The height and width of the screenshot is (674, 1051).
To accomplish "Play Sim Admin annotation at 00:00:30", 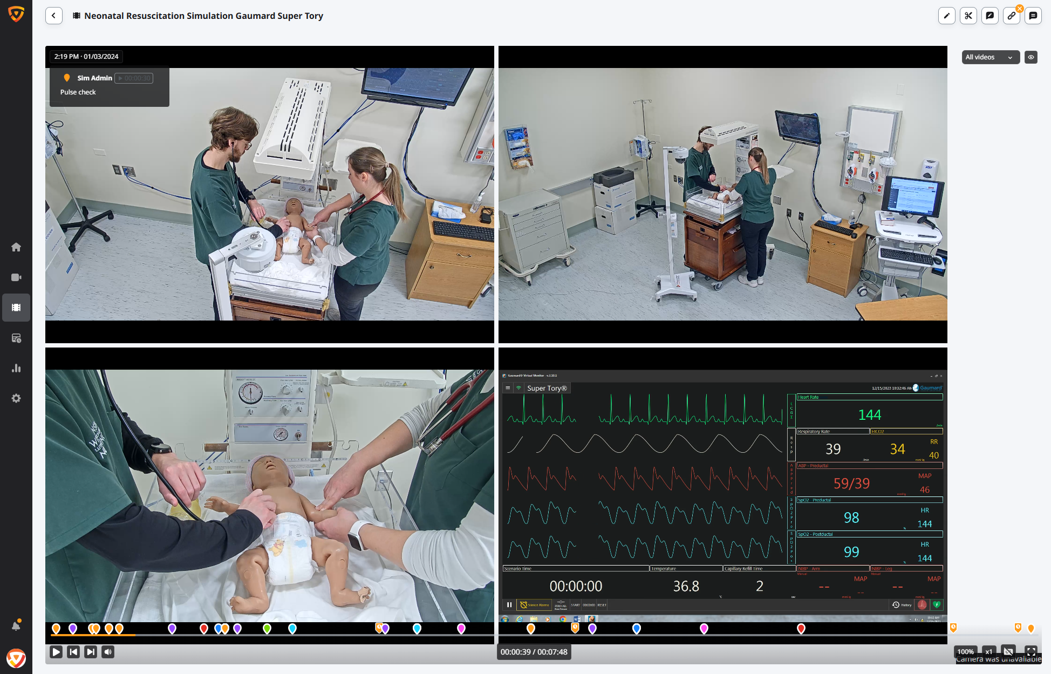I will pyautogui.click(x=134, y=78).
